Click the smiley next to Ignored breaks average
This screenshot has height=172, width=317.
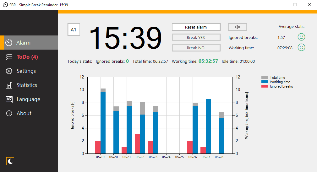point(301,37)
